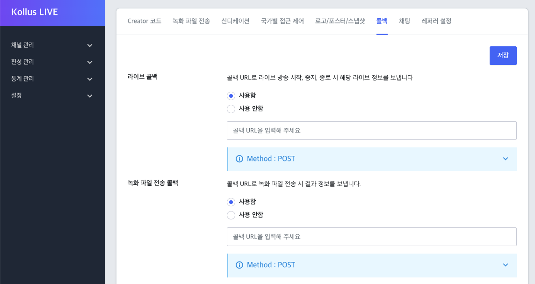Expand the 통계 관리 sidebar menu
Image resolution: width=535 pixels, height=284 pixels.
point(52,79)
